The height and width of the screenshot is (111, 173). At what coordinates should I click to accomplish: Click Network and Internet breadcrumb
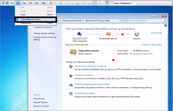(x=72, y=21)
